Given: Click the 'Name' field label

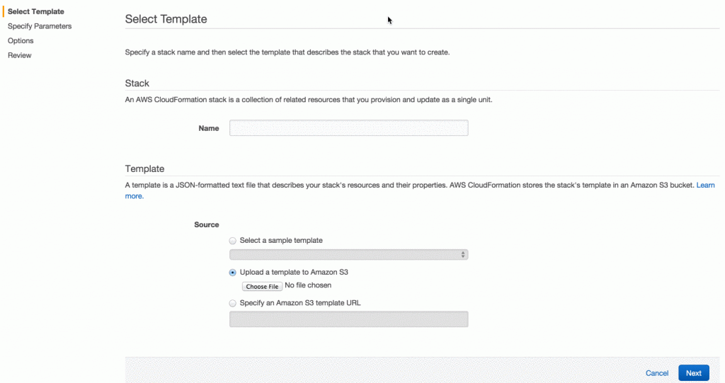Looking at the screenshot, I should pyautogui.click(x=209, y=128).
